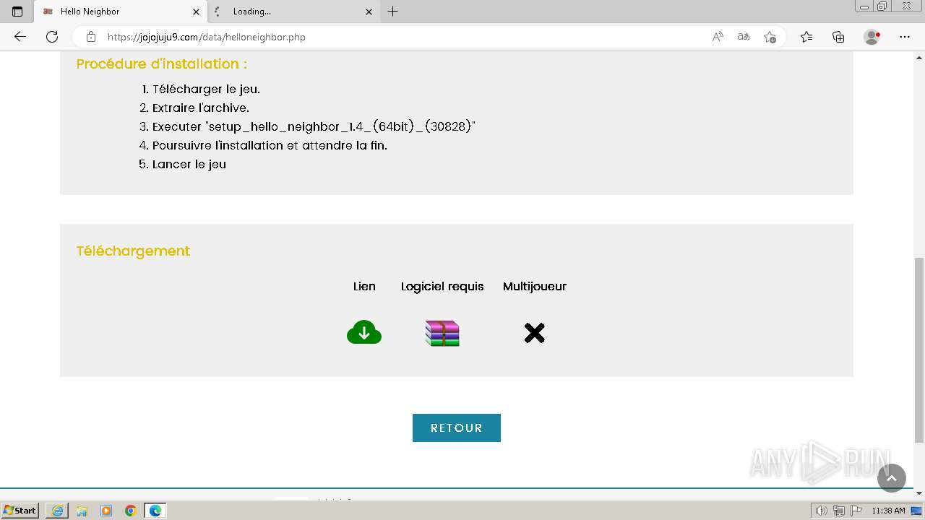
Task: Click the 'Executer setup_hello_neighbor' step
Action: pyautogui.click(x=314, y=127)
